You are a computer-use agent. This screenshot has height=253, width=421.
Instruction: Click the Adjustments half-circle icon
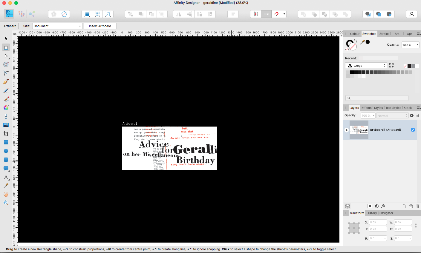click(x=377, y=206)
